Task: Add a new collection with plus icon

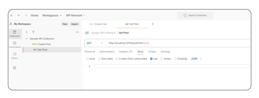Action: tap(27, 32)
